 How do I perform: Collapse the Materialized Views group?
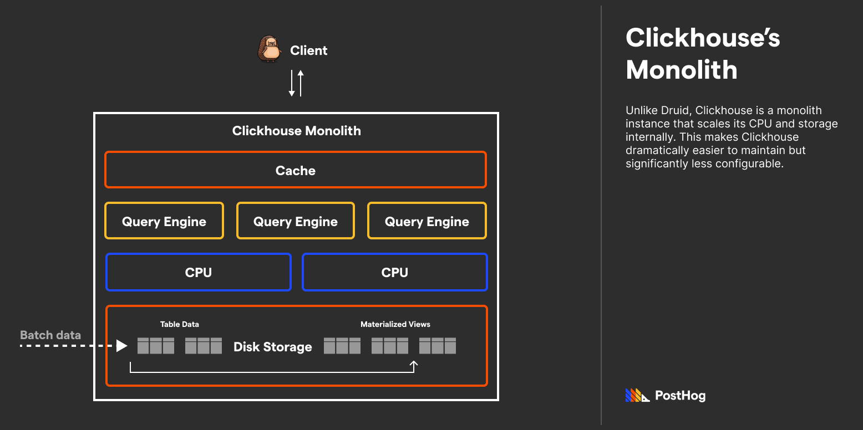[395, 324]
